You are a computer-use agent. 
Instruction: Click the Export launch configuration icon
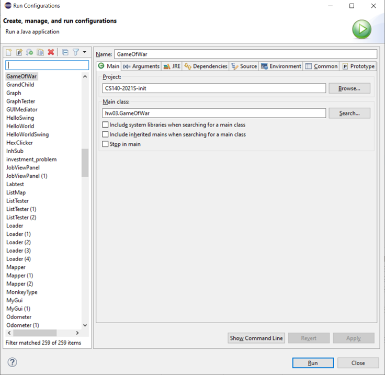click(30, 52)
